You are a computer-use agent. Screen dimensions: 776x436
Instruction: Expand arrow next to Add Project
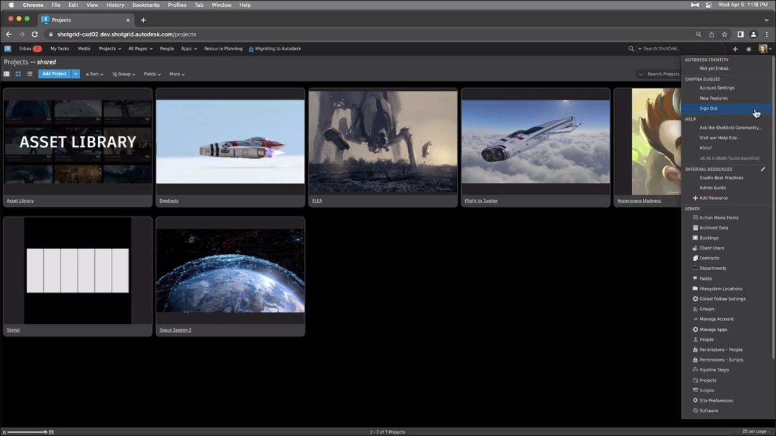point(76,74)
